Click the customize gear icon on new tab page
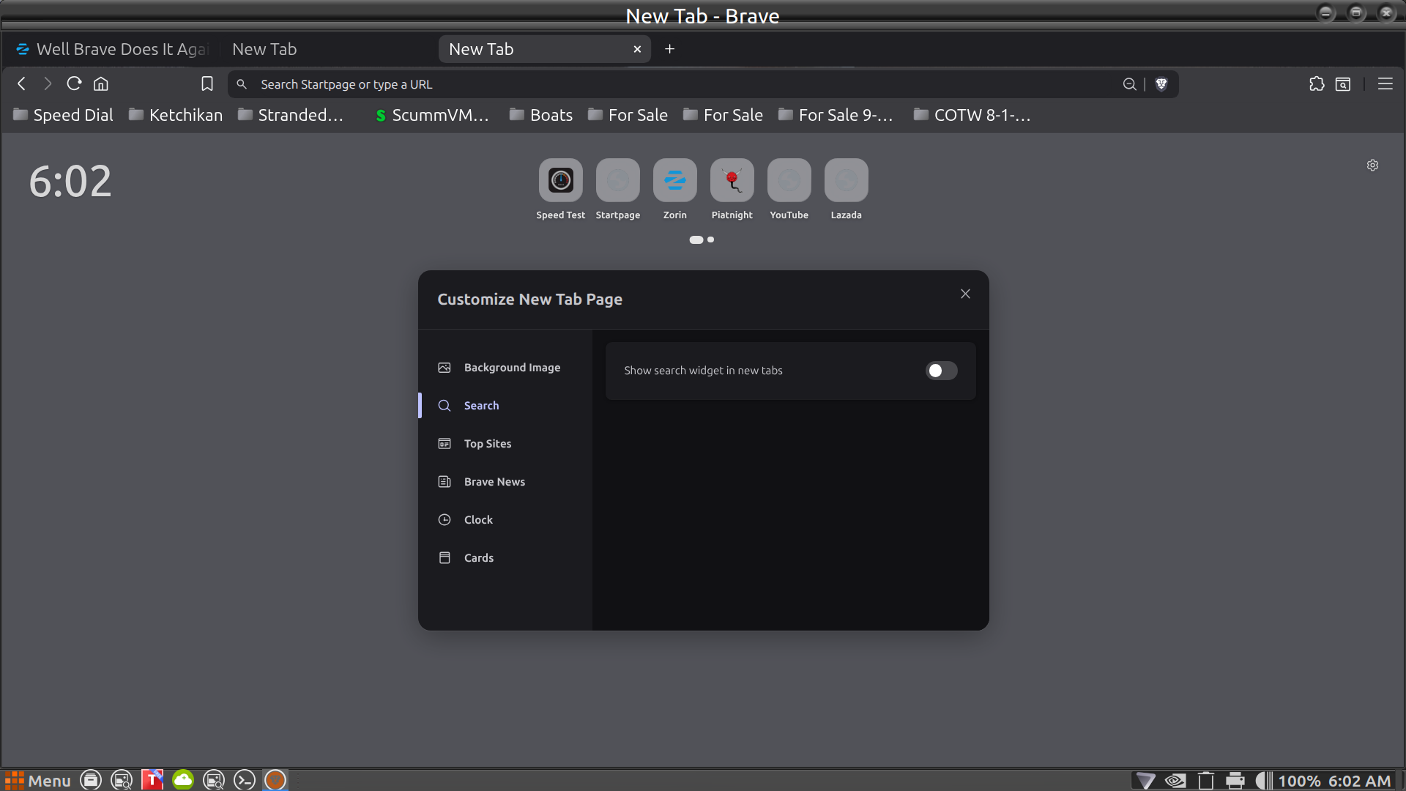This screenshot has height=791, width=1406. click(1372, 166)
